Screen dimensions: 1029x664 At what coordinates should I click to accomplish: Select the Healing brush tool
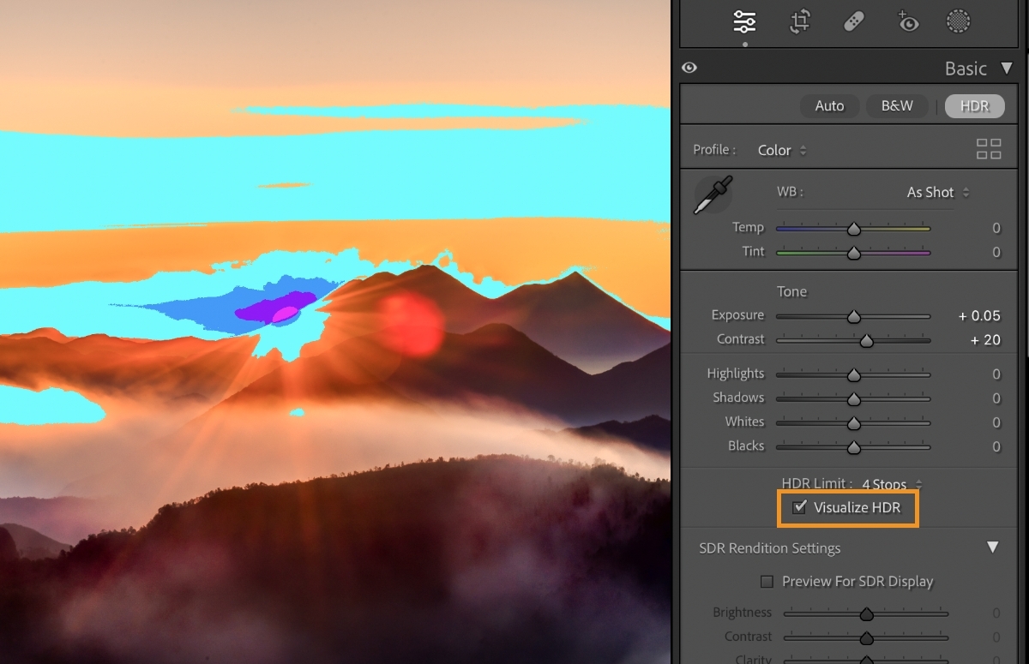coord(854,22)
